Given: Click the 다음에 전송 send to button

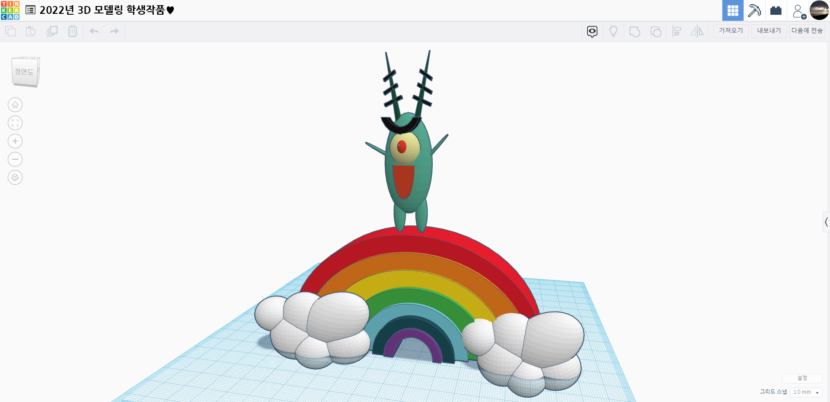Looking at the screenshot, I should pyautogui.click(x=807, y=31).
